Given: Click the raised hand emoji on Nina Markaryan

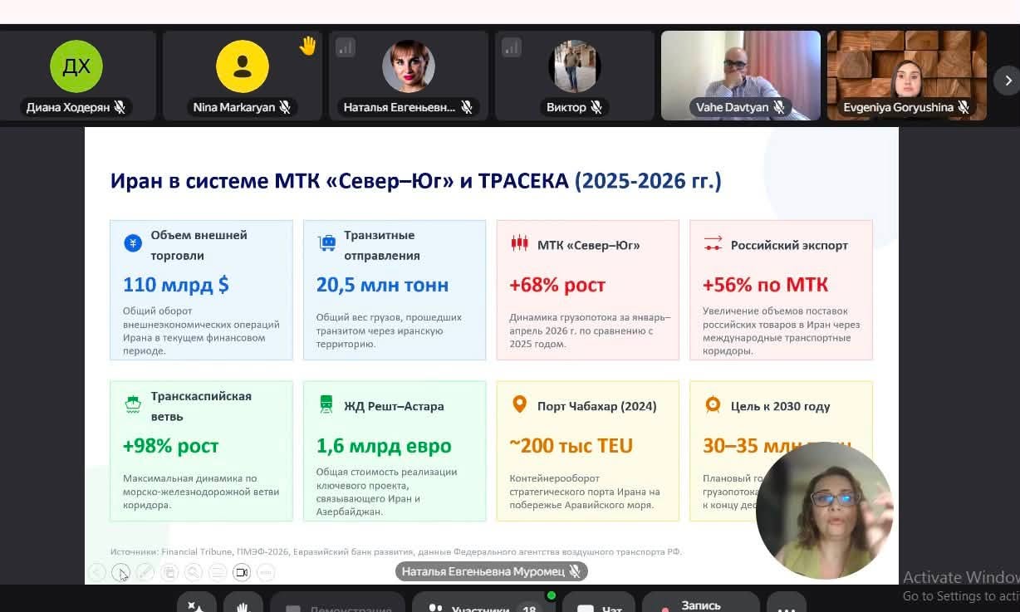Looking at the screenshot, I should (308, 46).
